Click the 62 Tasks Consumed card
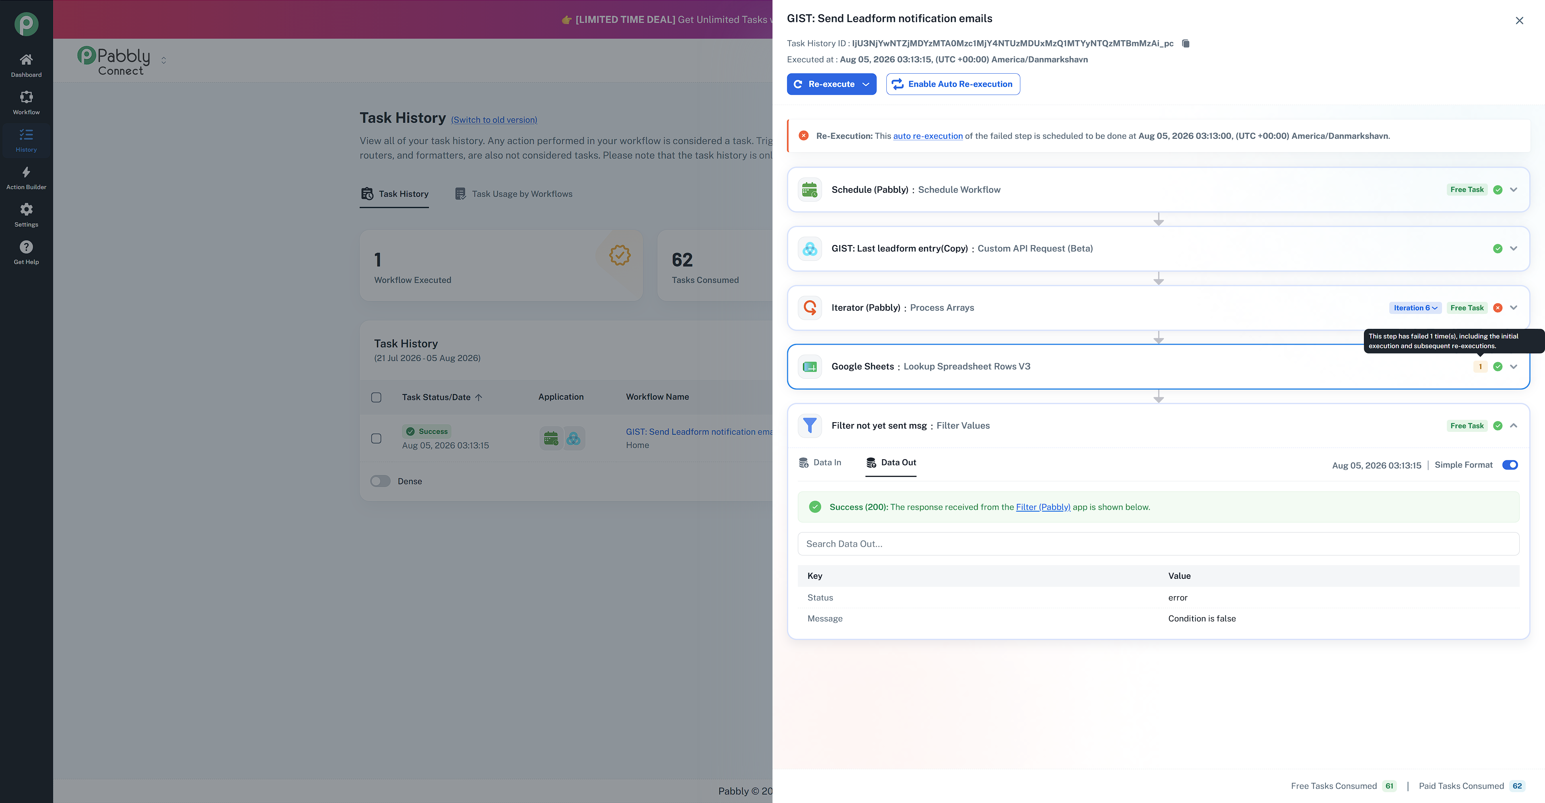The image size is (1545, 803). (x=715, y=266)
